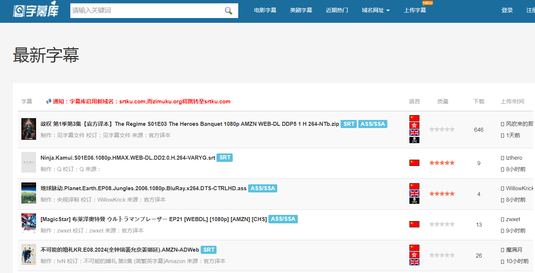Click the 登录 login link
This screenshot has width=535, height=273.
coord(507,10)
